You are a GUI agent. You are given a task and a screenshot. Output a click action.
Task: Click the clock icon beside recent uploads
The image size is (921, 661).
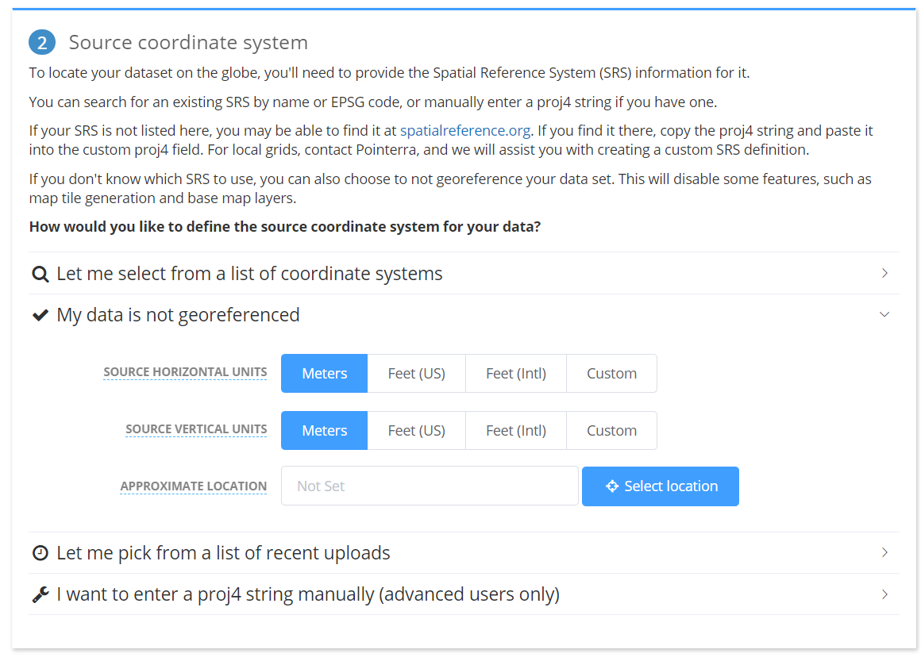pyautogui.click(x=40, y=553)
